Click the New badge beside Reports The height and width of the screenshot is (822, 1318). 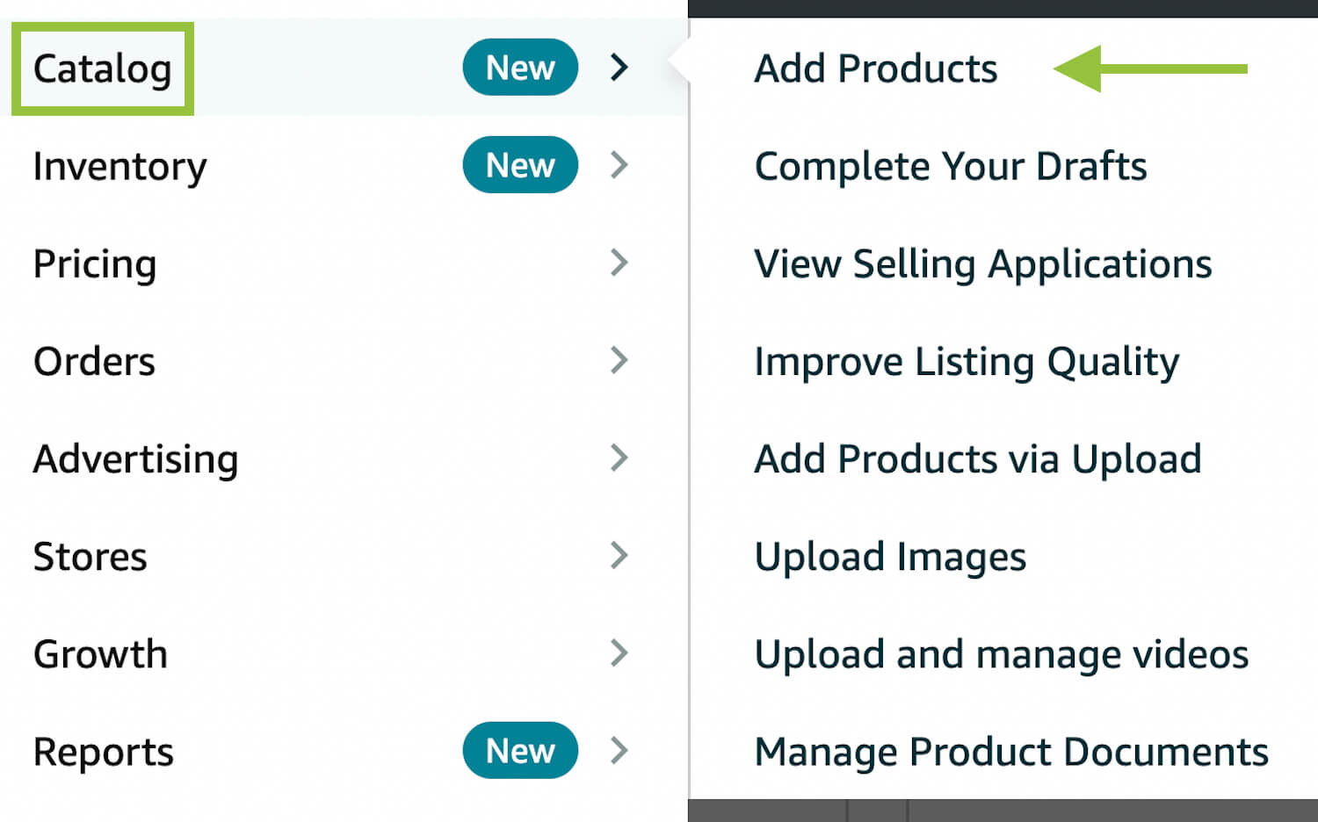tap(520, 751)
